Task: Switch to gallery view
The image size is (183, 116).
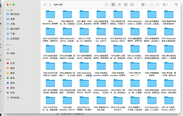Action: (132, 5)
